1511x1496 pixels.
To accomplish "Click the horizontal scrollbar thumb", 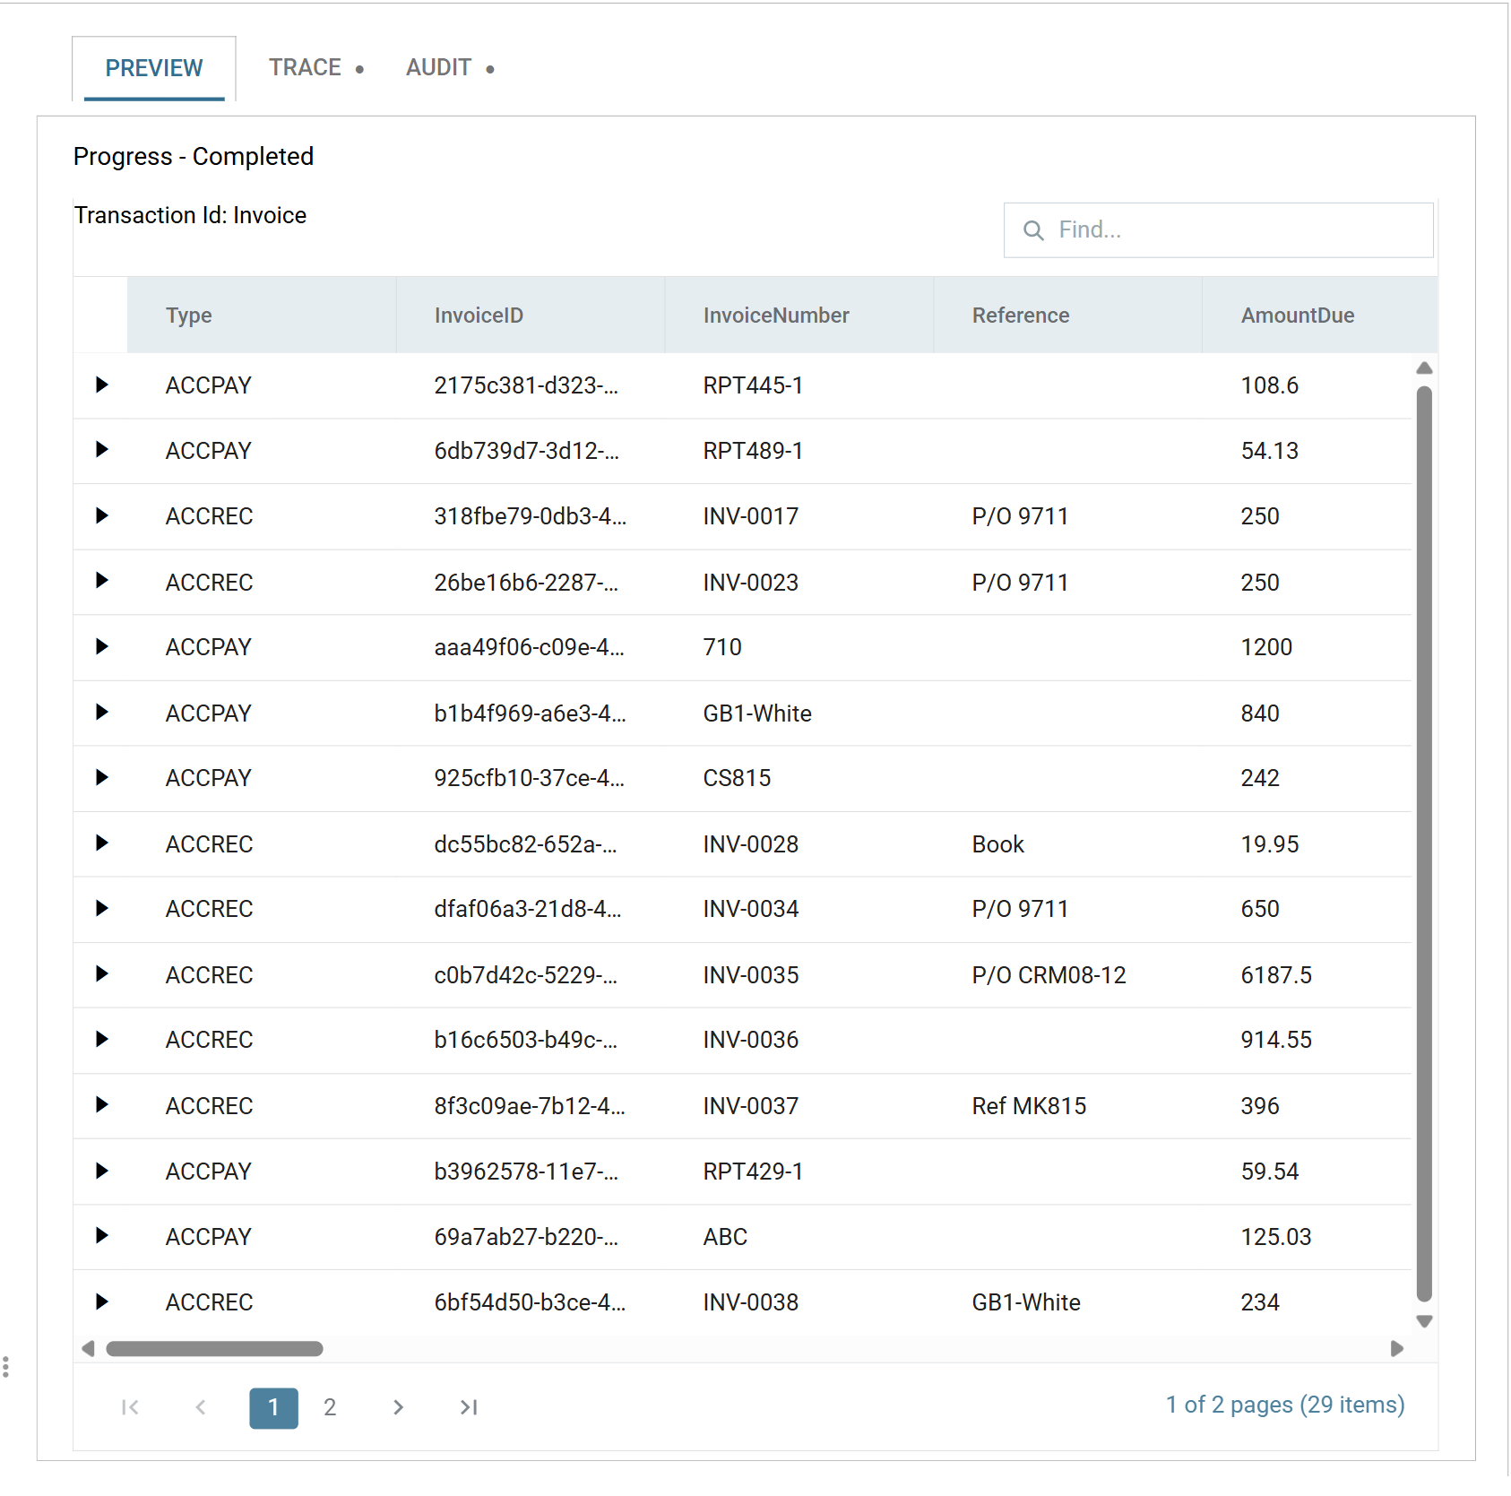I will click(214, 1348).
